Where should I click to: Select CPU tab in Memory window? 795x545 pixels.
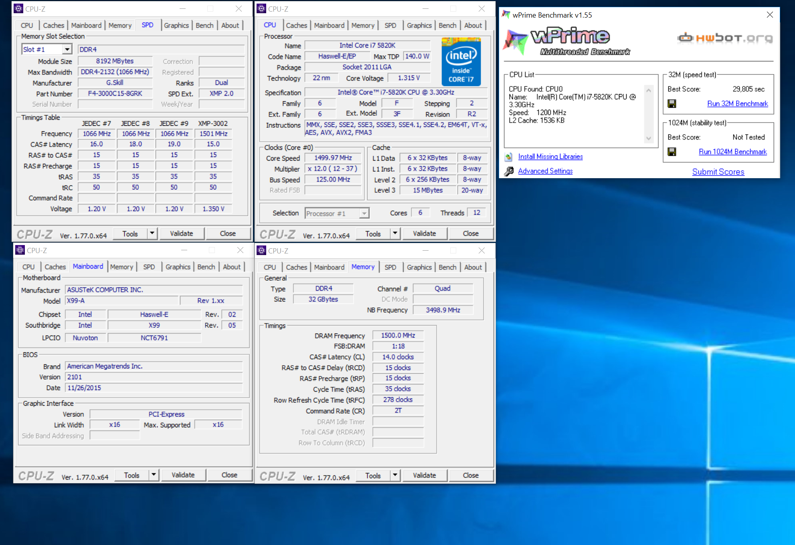pos(269,267)
